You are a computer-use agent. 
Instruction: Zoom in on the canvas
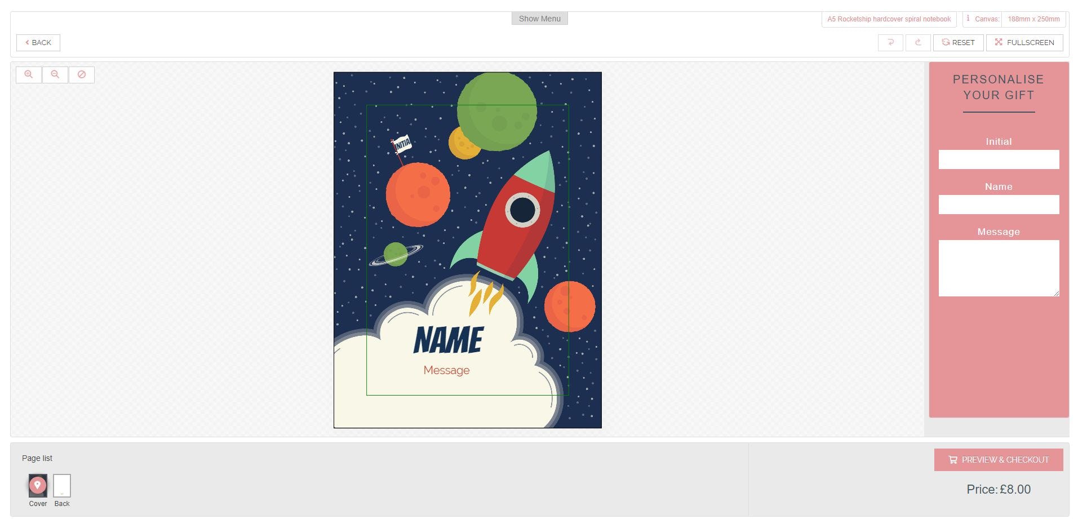tap(29, 74)
